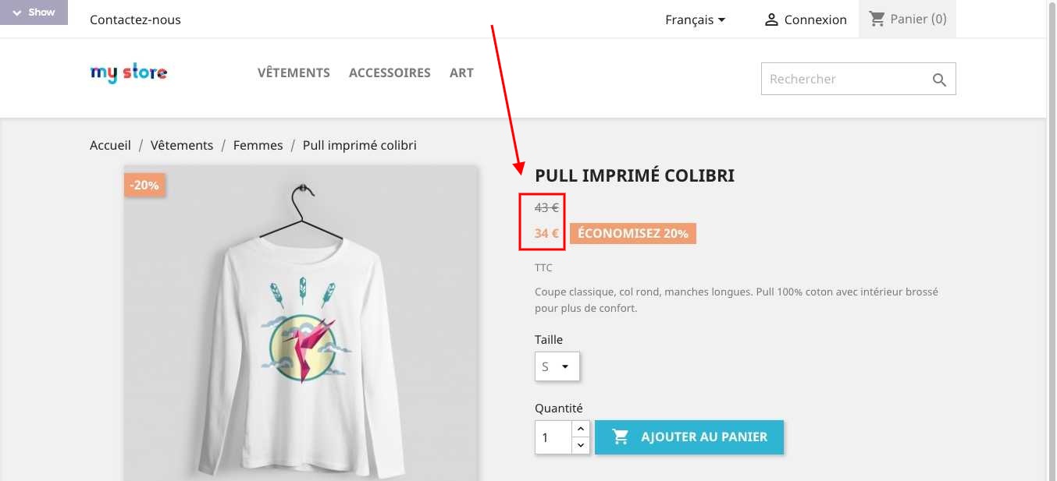Click the search magnifier icon
Viewport: 1057px width, 481px height.
939,80
